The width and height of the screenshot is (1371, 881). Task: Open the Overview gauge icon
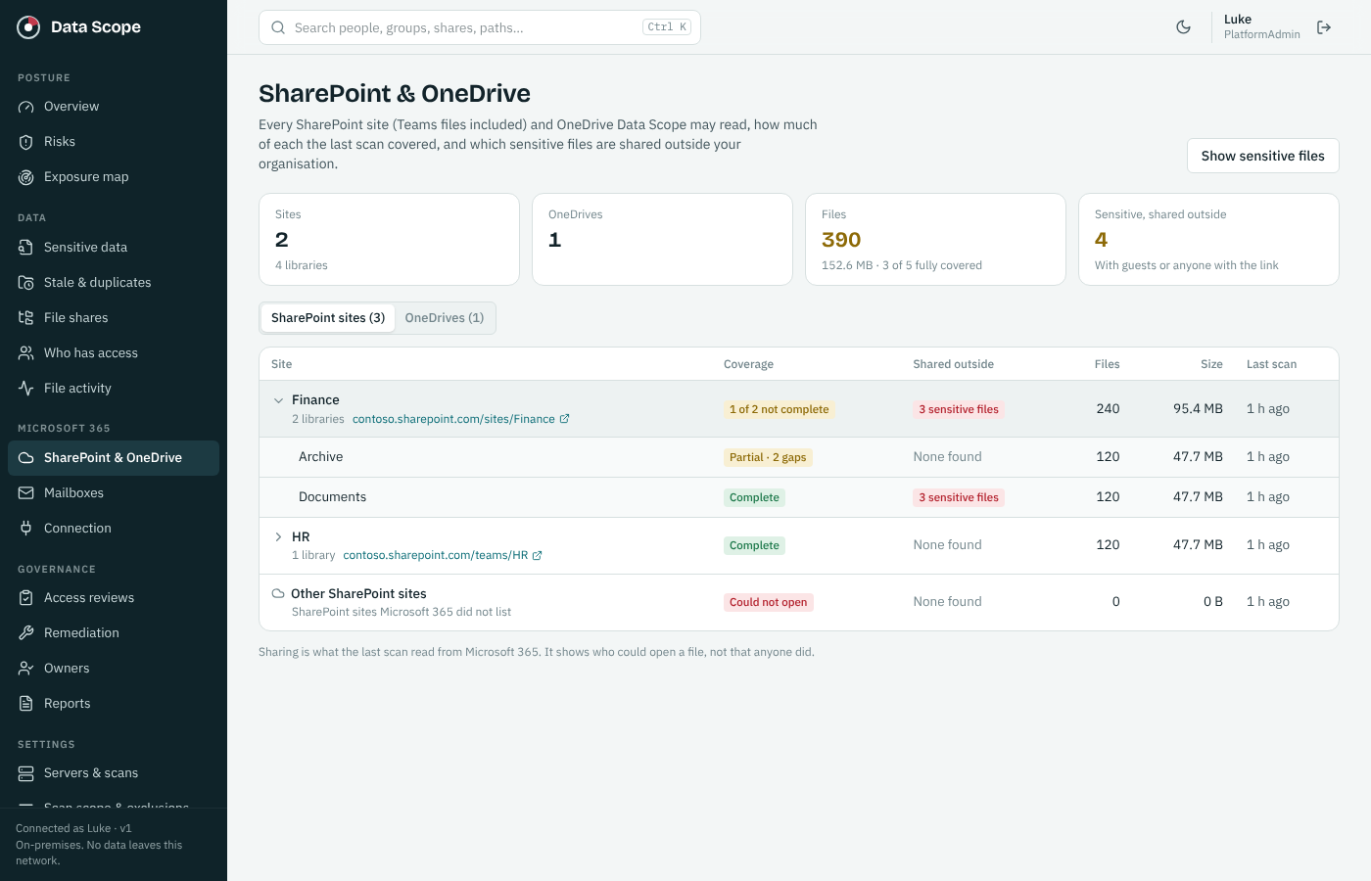click(x=26, y=107)
